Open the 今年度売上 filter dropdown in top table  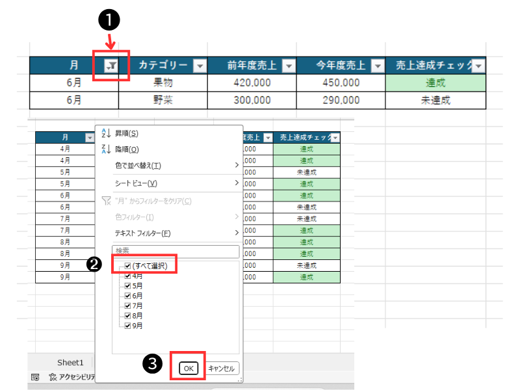pyautogui.click(x=378, y=66)
